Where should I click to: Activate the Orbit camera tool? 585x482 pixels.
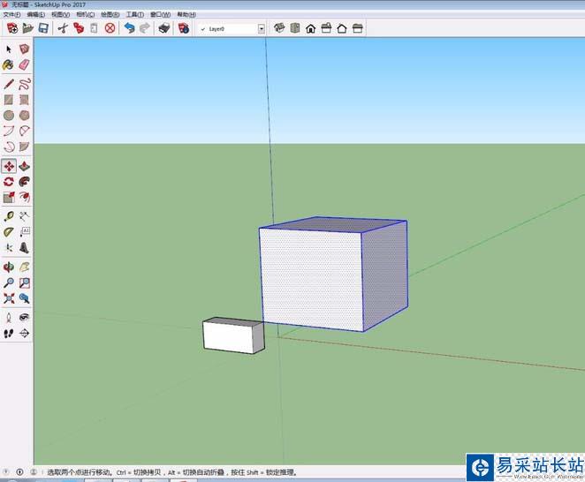(9, 267)
